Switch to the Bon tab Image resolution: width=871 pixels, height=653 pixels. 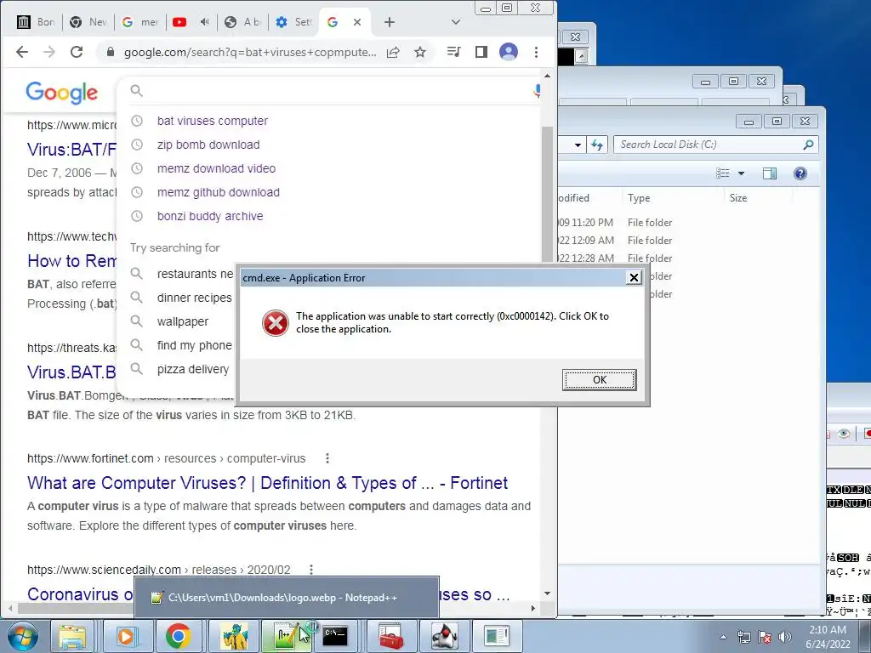[36, 22]
